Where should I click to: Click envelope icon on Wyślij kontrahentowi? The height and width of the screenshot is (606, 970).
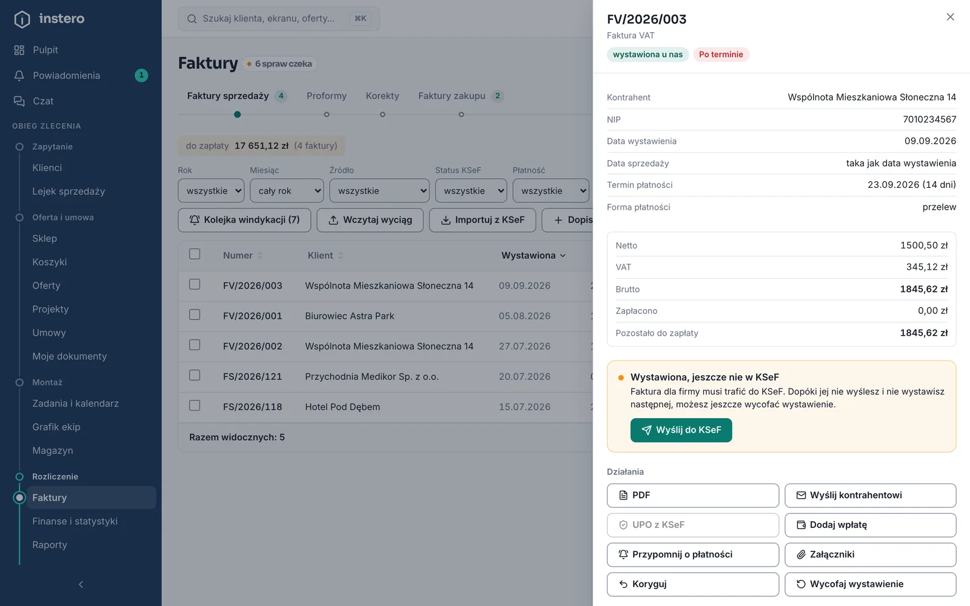click(801, 496)
